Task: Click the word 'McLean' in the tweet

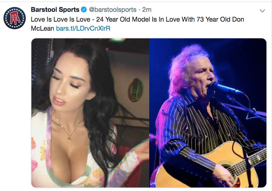Action: click(43, 29)
